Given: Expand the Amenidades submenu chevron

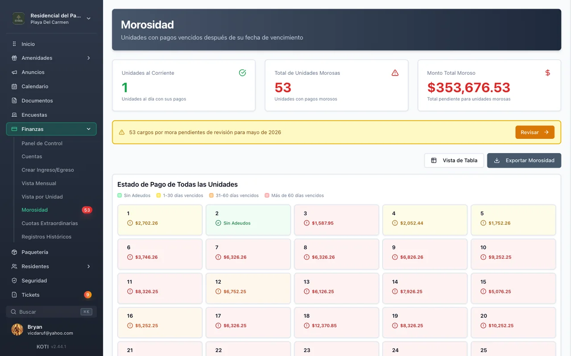Looking at the screenshot, I should tap(88, 58).
